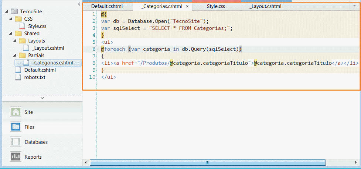Open Default.cshtml in the file tree
Image resolution: width=361 pixels, height=169 pixels.
point(40,70)
